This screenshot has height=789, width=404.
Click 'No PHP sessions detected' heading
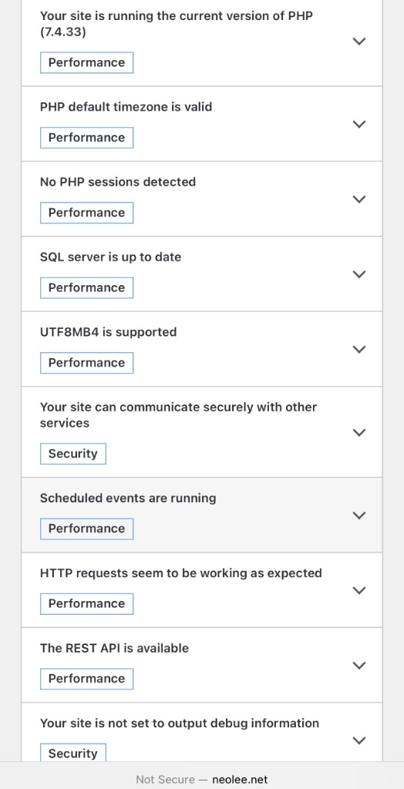(118, 182)
